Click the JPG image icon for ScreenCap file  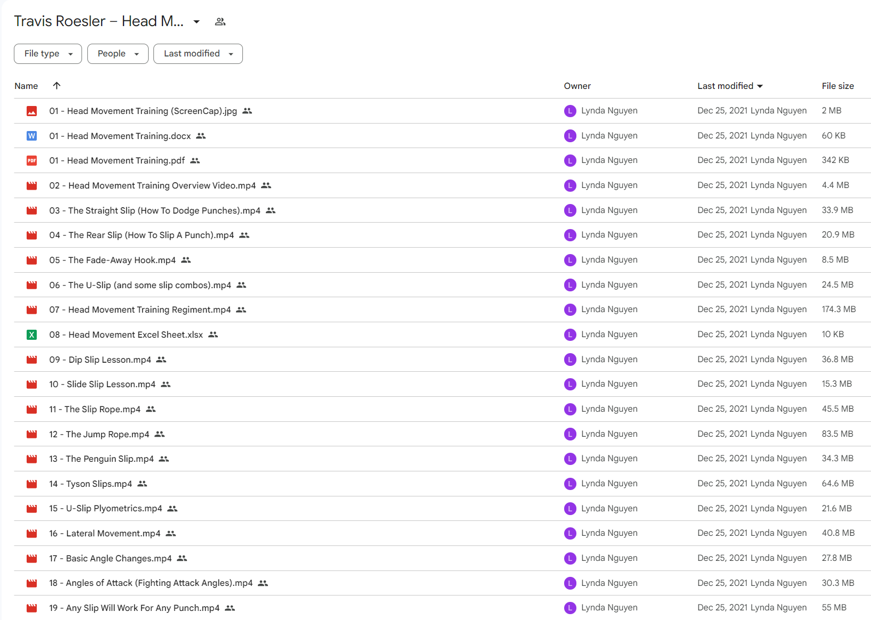[x=32, y=111]
